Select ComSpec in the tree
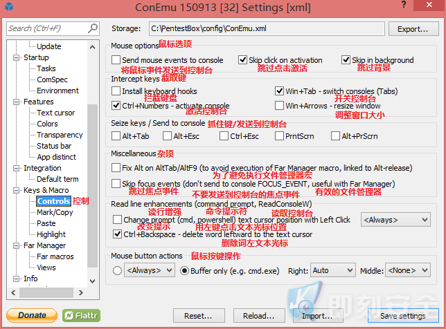 click(53, 79)
